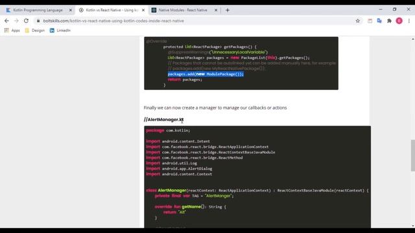Close the Kotlin vs React Native tab
Image resolution: width=415 pixels, height=233 pixels.
143,10
